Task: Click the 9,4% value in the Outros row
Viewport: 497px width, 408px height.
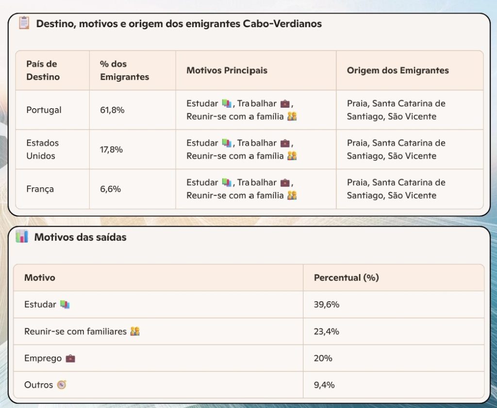Action: click(x=324, y=385)
